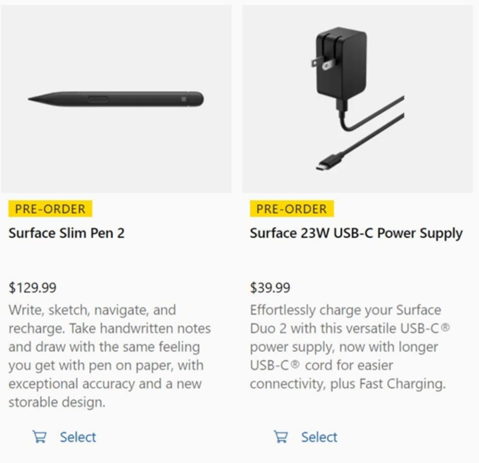Click the $39.99 price
Viewport: 479px width, 463px height.
point(270,288)
